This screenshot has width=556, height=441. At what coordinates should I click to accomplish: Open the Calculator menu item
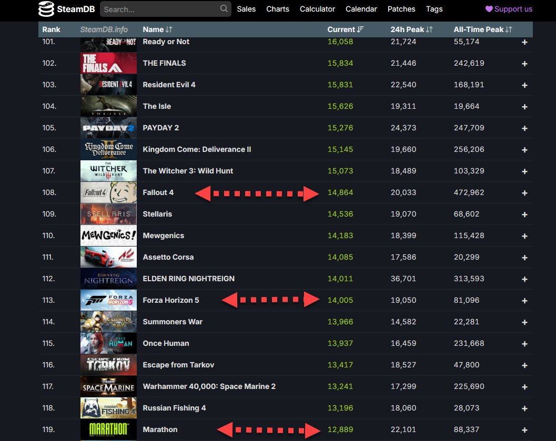point(317,9)
